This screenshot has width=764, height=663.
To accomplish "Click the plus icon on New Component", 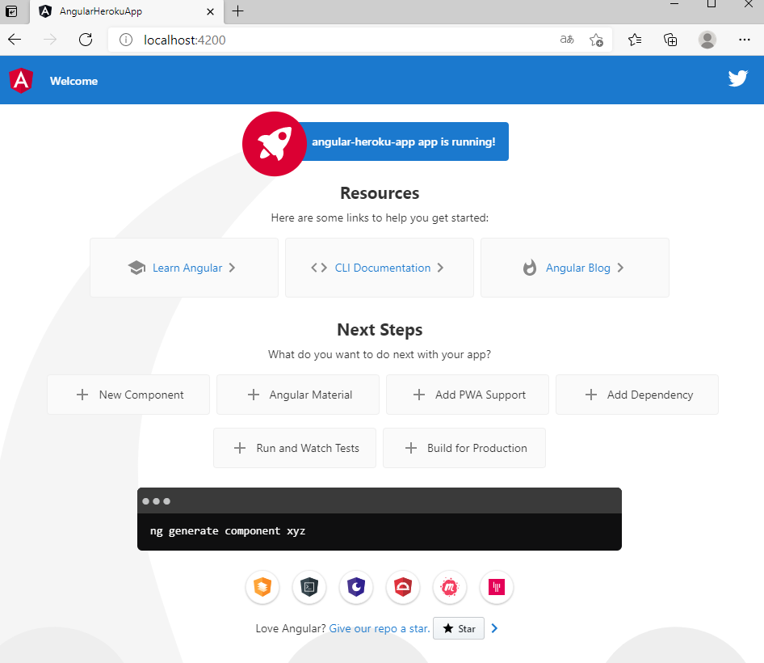I will [x=82, y=395].
